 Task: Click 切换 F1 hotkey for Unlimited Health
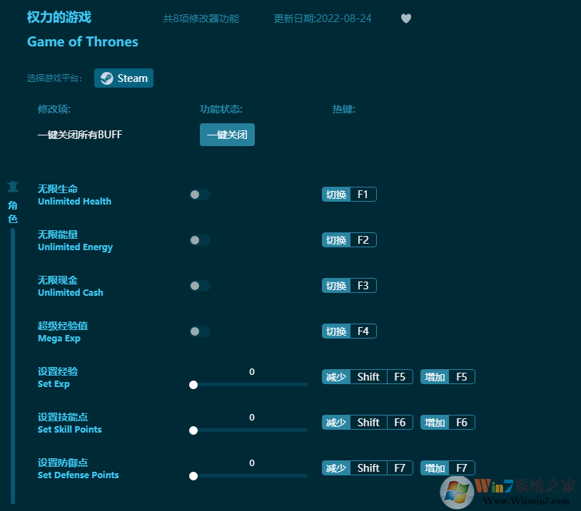[348, 194]
